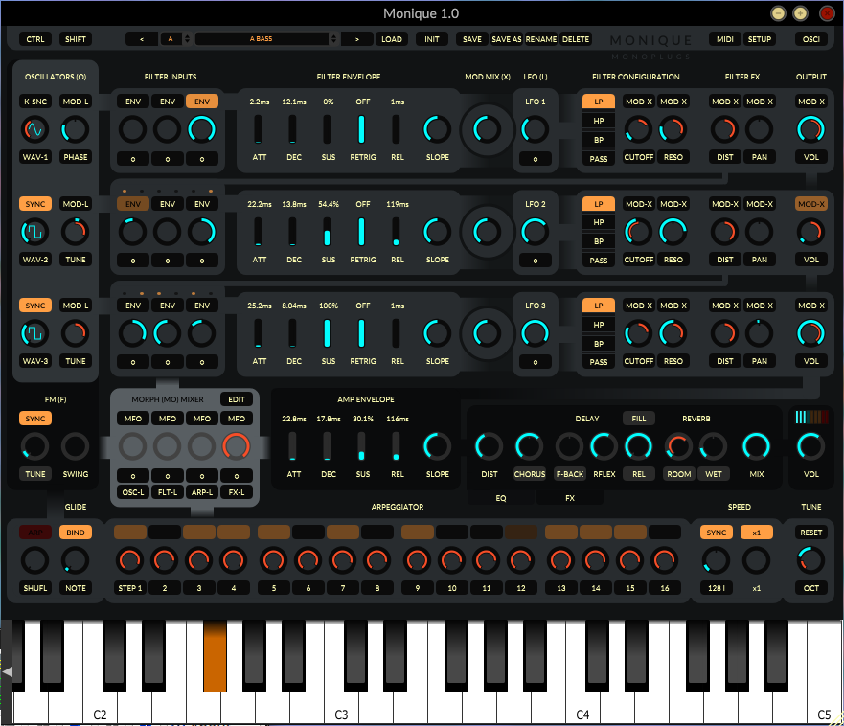Click the left arrow at the piano keyboard edge
Image resolution: width=844 pixels, height=726 pixels.
point(7,671)
